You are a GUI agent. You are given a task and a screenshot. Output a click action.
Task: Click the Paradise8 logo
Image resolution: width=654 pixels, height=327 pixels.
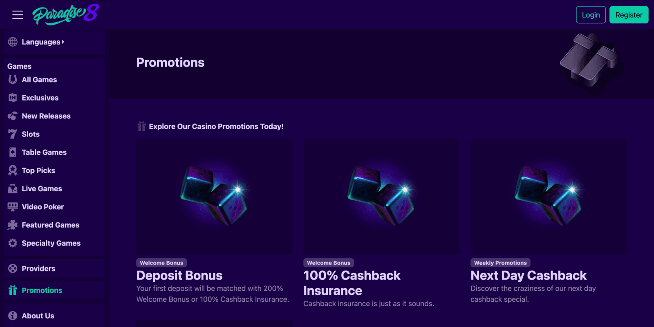tap(66, 14)
